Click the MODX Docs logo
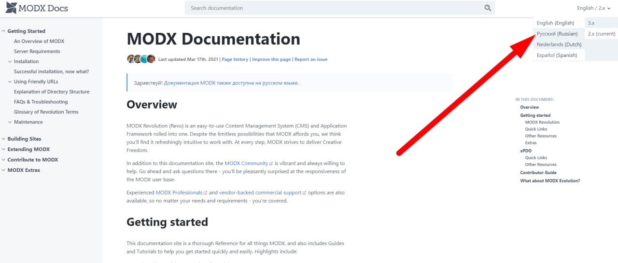Screen dimensions: 618x263 pyautogui.click(x=37, y=8)
